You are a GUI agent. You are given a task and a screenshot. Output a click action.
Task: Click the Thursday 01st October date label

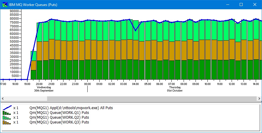(175, 89)
